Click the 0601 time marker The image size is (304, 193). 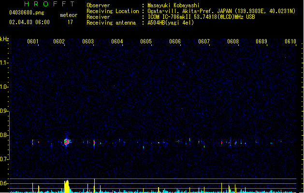click(33, 41)
